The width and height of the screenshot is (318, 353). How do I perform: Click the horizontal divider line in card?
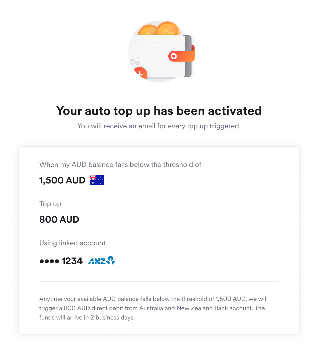pyautogui.click(x=159, y=282)
